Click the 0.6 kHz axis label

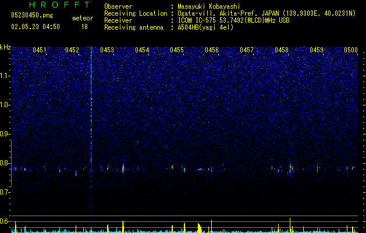click(5, 221)
